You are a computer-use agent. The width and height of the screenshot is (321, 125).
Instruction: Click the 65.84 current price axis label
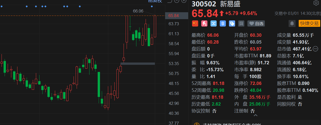[174, 16]
